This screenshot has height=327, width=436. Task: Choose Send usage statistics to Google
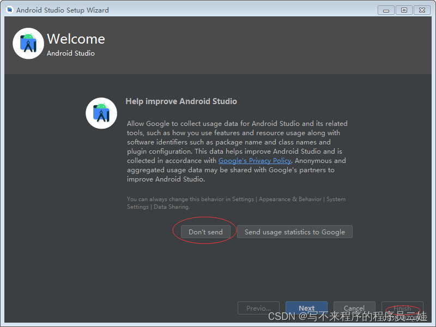pos(295,232)
